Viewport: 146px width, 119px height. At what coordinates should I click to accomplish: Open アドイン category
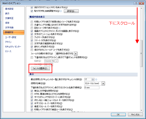pos(8,42)
